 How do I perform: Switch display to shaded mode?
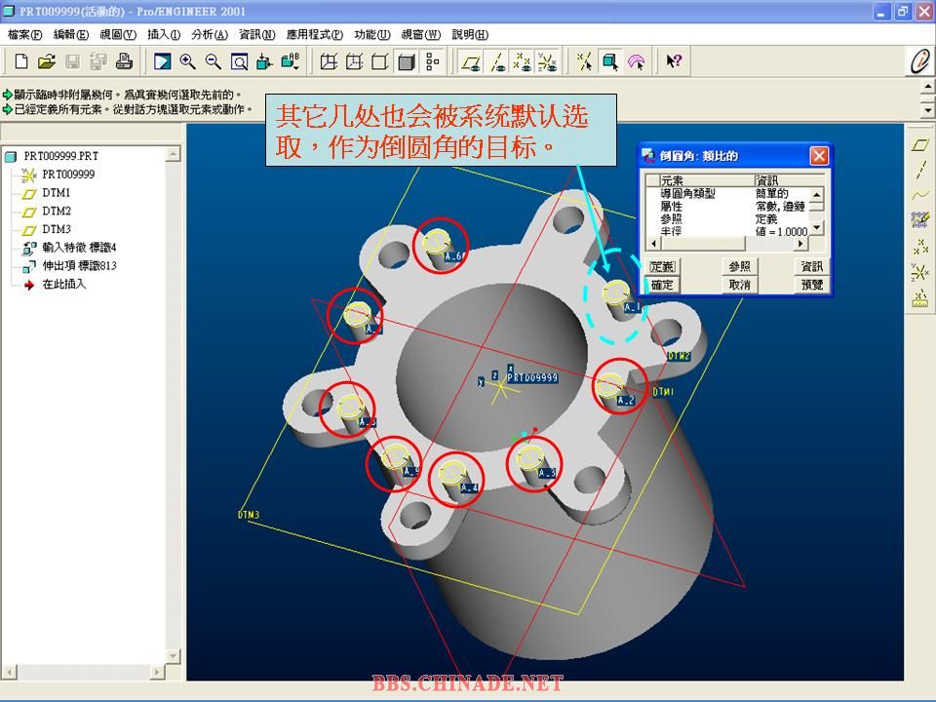coord(406,61)
